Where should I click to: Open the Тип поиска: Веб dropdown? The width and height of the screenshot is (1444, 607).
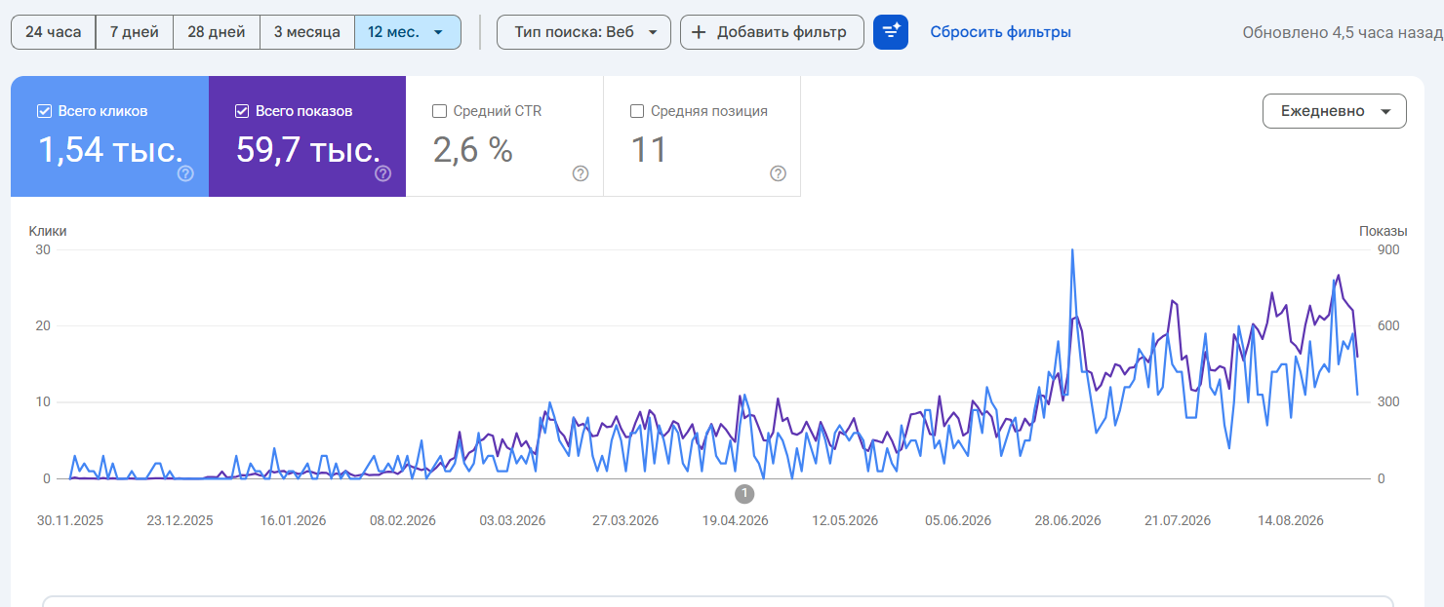coord(583,32)
